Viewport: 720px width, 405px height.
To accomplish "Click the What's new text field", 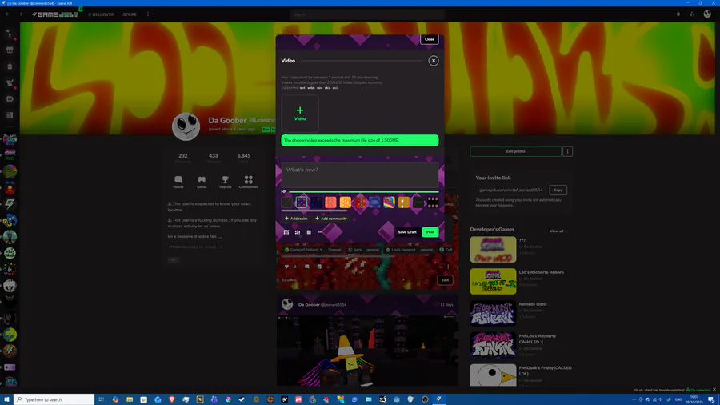I will [359, 174].
